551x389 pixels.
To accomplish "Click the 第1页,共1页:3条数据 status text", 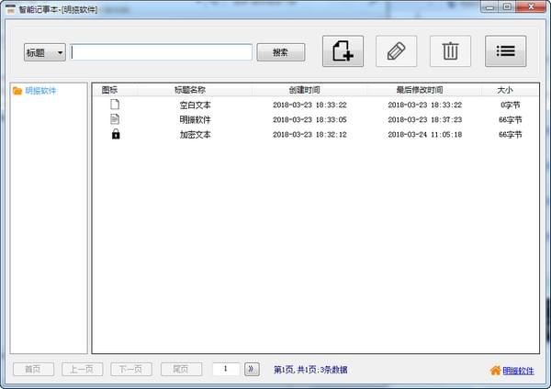I will click(310, 370).
